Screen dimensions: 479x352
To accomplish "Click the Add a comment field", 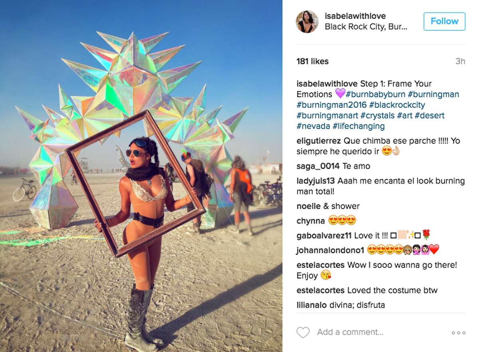I will [x=350, y=332].
